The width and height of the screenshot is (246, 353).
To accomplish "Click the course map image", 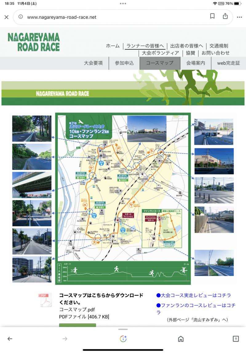I will tap(123, 199).
